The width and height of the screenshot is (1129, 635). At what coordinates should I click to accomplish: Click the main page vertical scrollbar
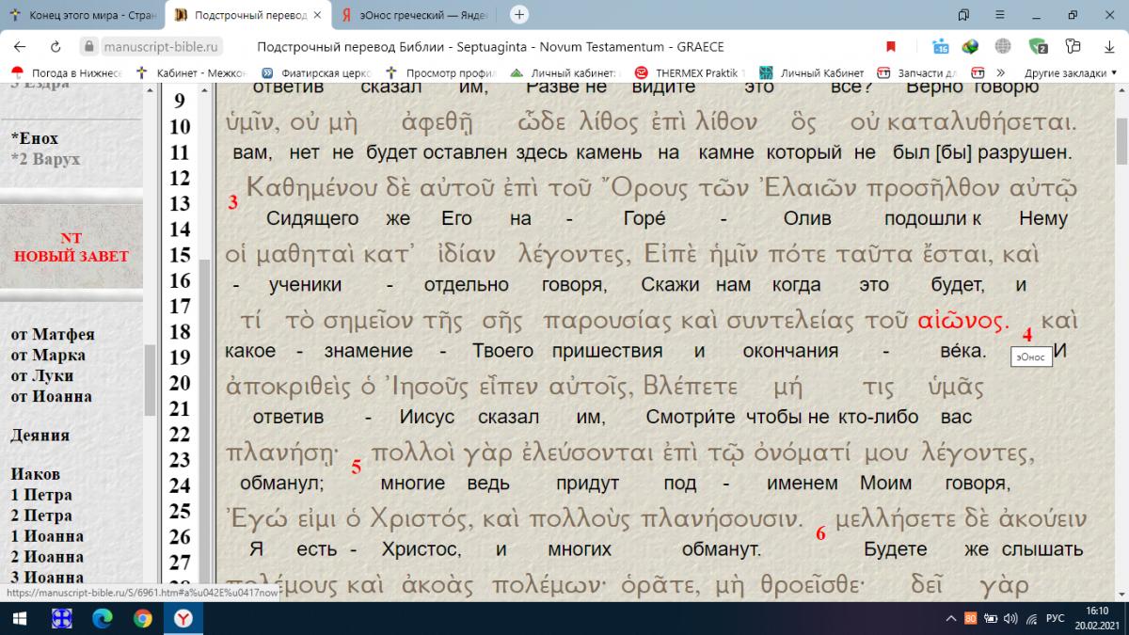coord(1121,329)
